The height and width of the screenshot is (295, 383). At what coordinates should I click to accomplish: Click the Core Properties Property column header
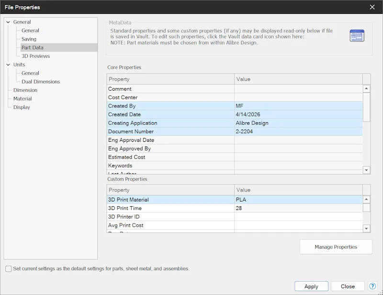coord(170,79)
